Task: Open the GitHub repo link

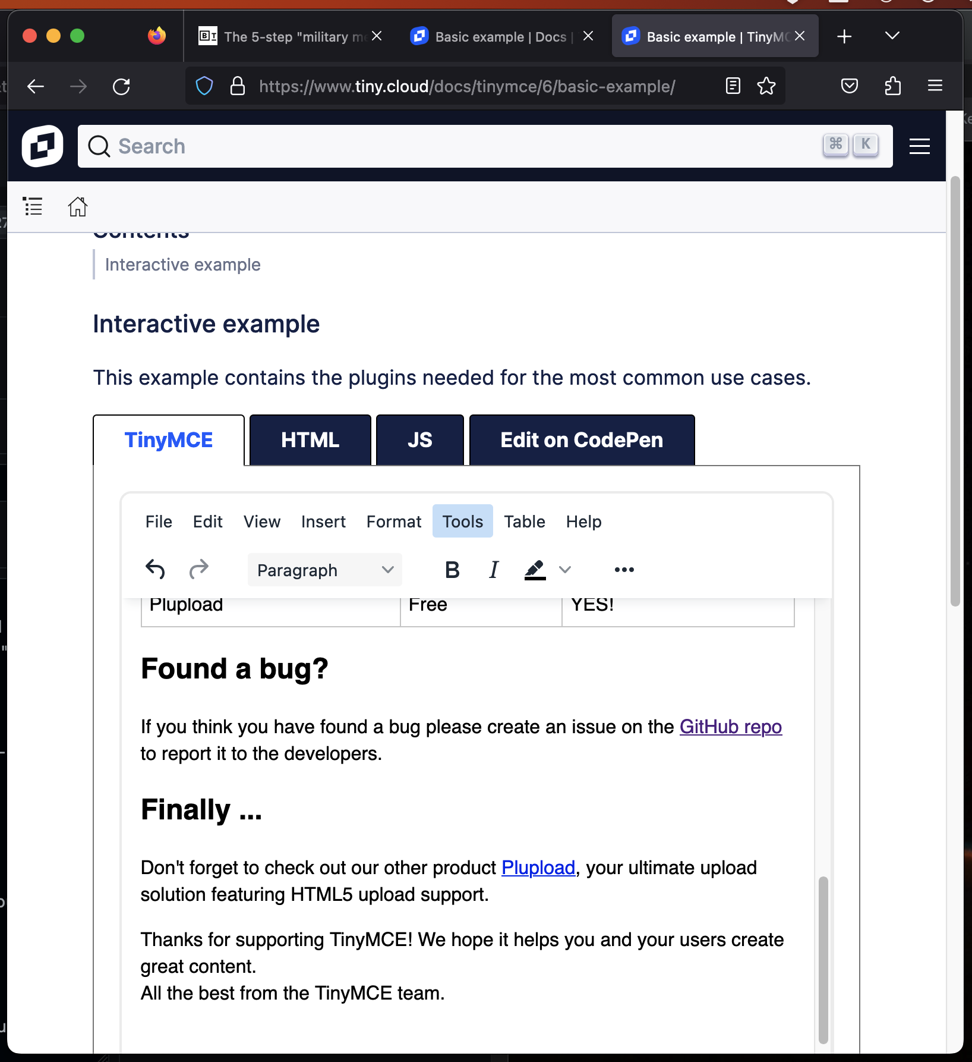Action: (730, 727)
